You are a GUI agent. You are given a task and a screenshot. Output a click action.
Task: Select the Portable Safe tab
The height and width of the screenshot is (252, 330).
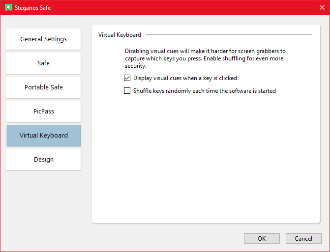click(x=44, y=87)
